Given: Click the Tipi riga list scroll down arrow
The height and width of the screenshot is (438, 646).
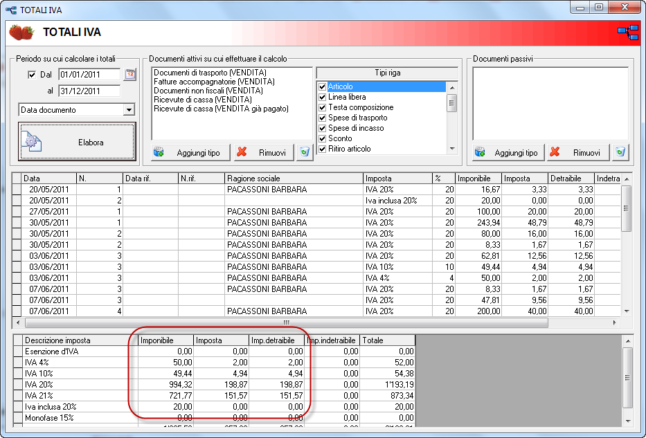Looking at the screenshot, I should pos(452,149).
